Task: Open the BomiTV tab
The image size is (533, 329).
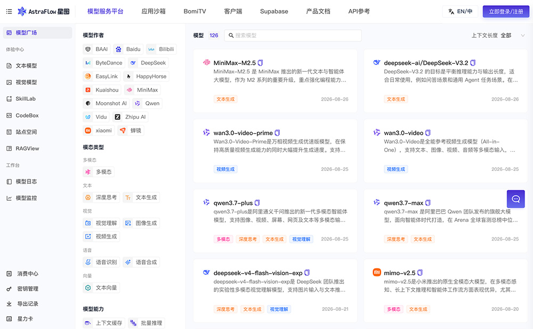Action: pos(195,11)
